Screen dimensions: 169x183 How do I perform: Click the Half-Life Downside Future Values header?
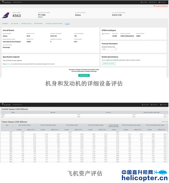[132, 125]
